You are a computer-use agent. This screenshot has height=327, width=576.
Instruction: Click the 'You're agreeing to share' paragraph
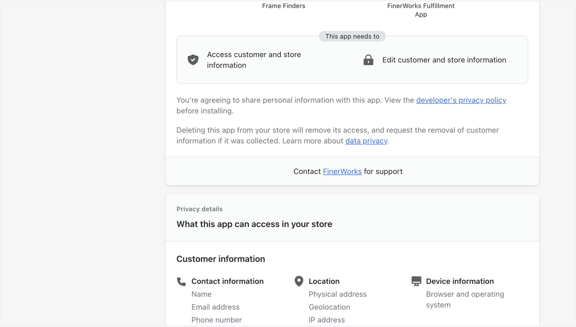(x=341, y=105)
